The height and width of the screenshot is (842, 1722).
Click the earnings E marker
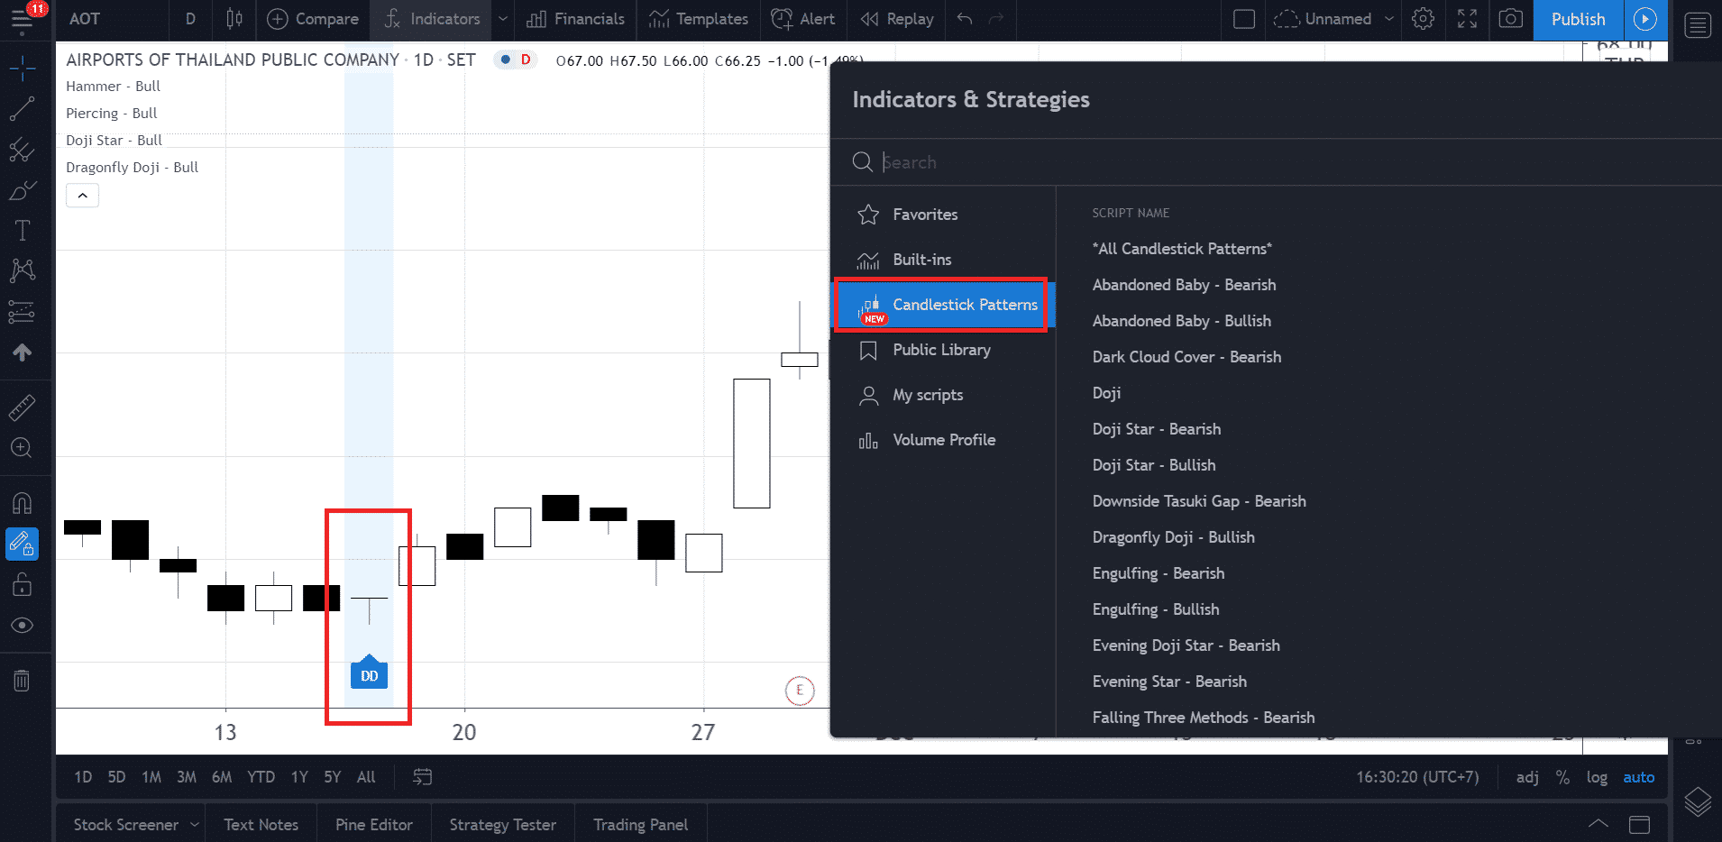[800, 691]
